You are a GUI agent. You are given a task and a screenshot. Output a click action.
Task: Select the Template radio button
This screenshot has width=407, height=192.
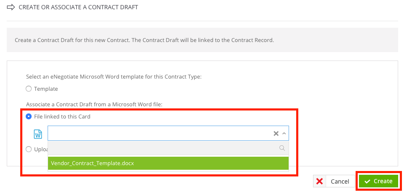coord(29,89)
